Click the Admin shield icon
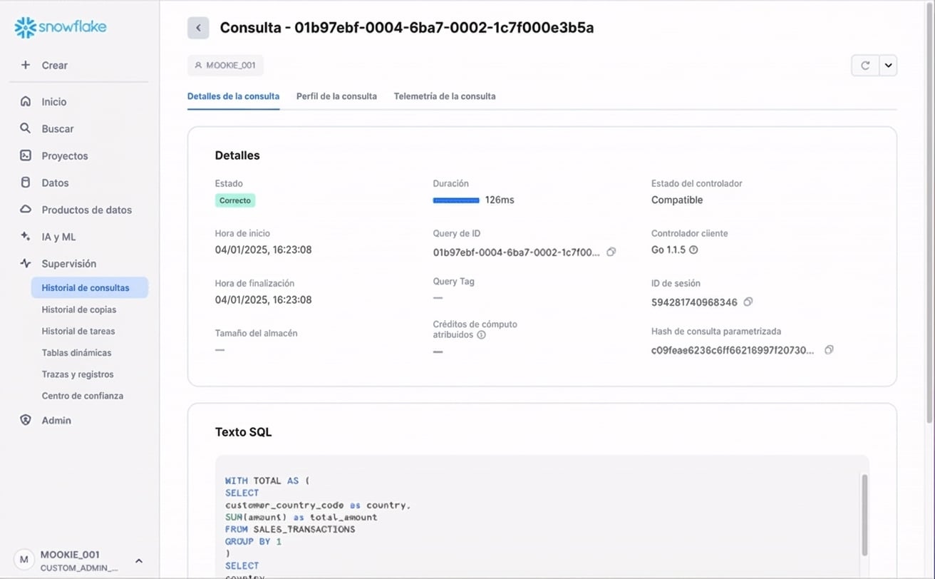 click(26, 420)
